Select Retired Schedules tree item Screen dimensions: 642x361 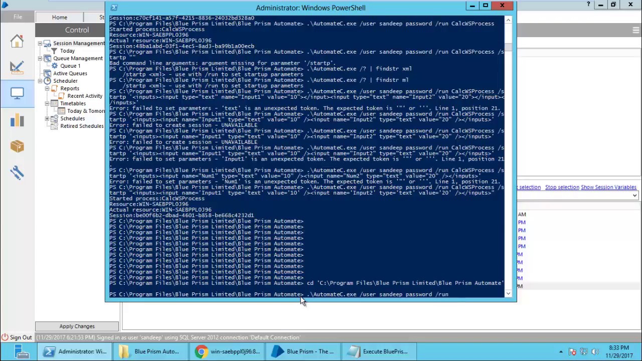[x=82, y=126]
